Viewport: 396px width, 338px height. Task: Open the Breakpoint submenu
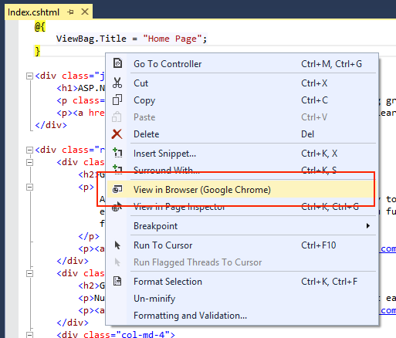point(242,226)
